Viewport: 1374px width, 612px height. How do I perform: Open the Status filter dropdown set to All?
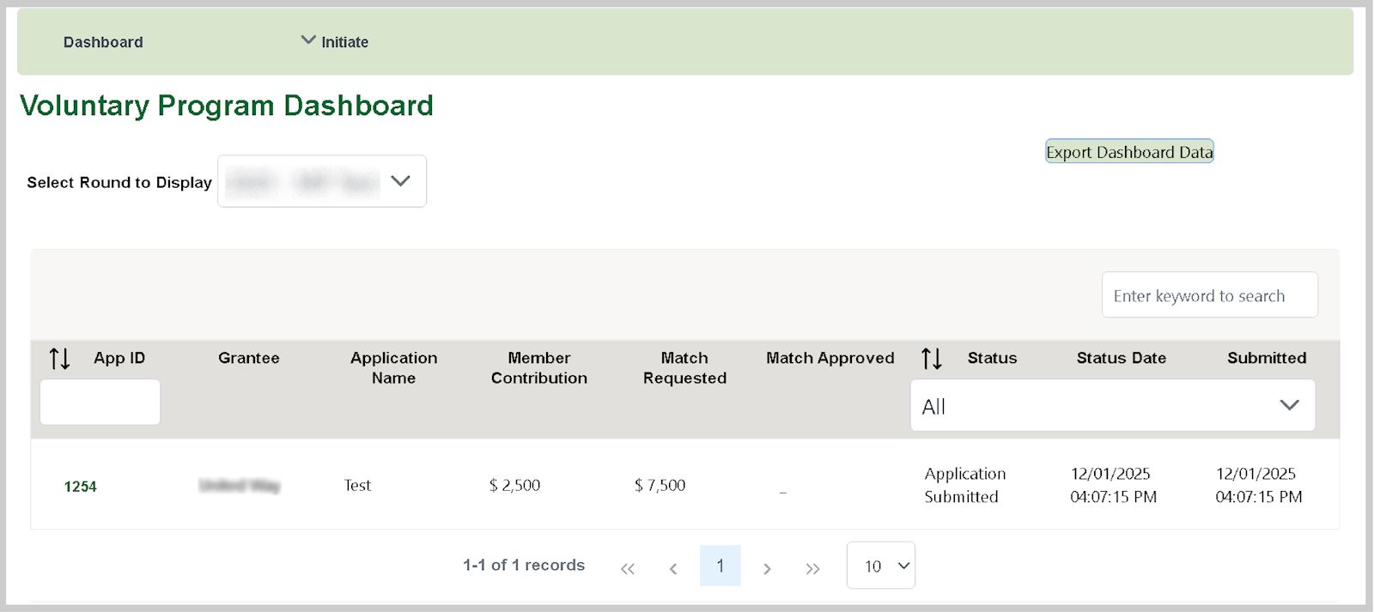coord(1112,406)
